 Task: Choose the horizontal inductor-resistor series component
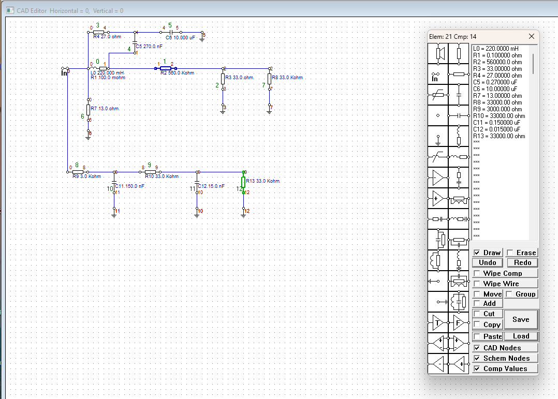pos(458,157)
